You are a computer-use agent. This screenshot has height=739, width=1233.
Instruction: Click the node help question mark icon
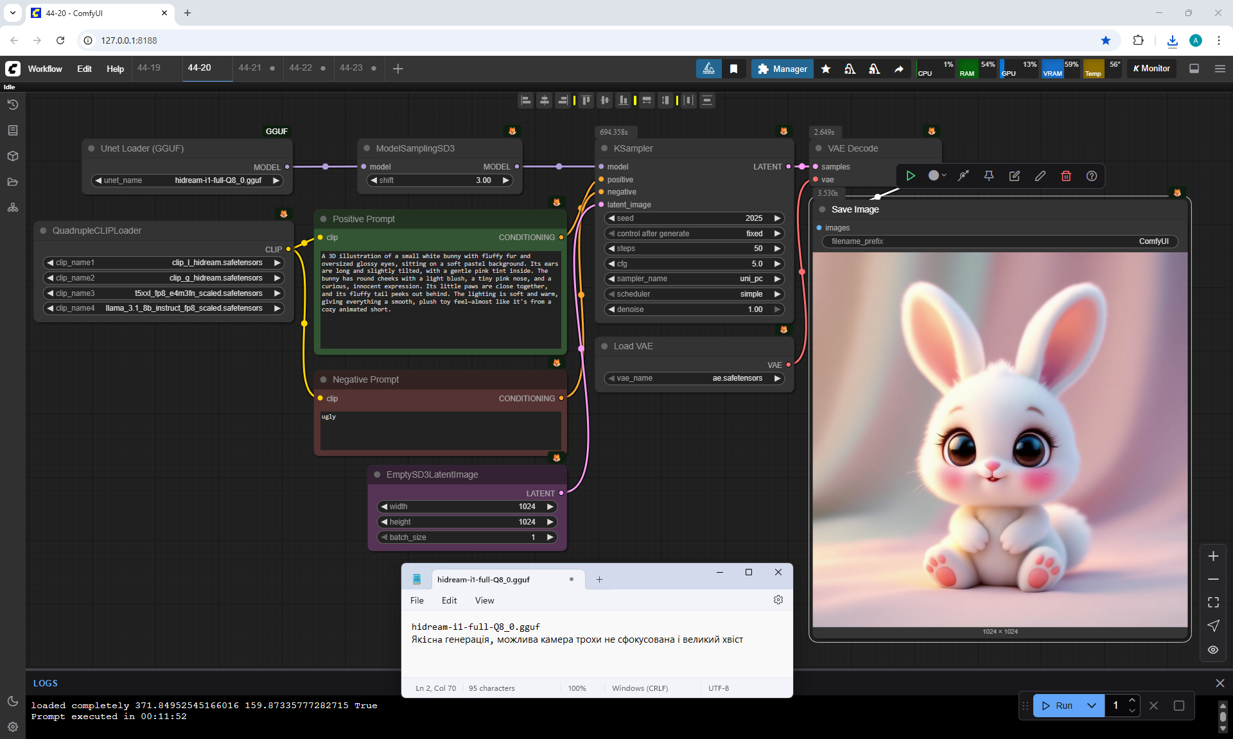tap(1092, 176)
